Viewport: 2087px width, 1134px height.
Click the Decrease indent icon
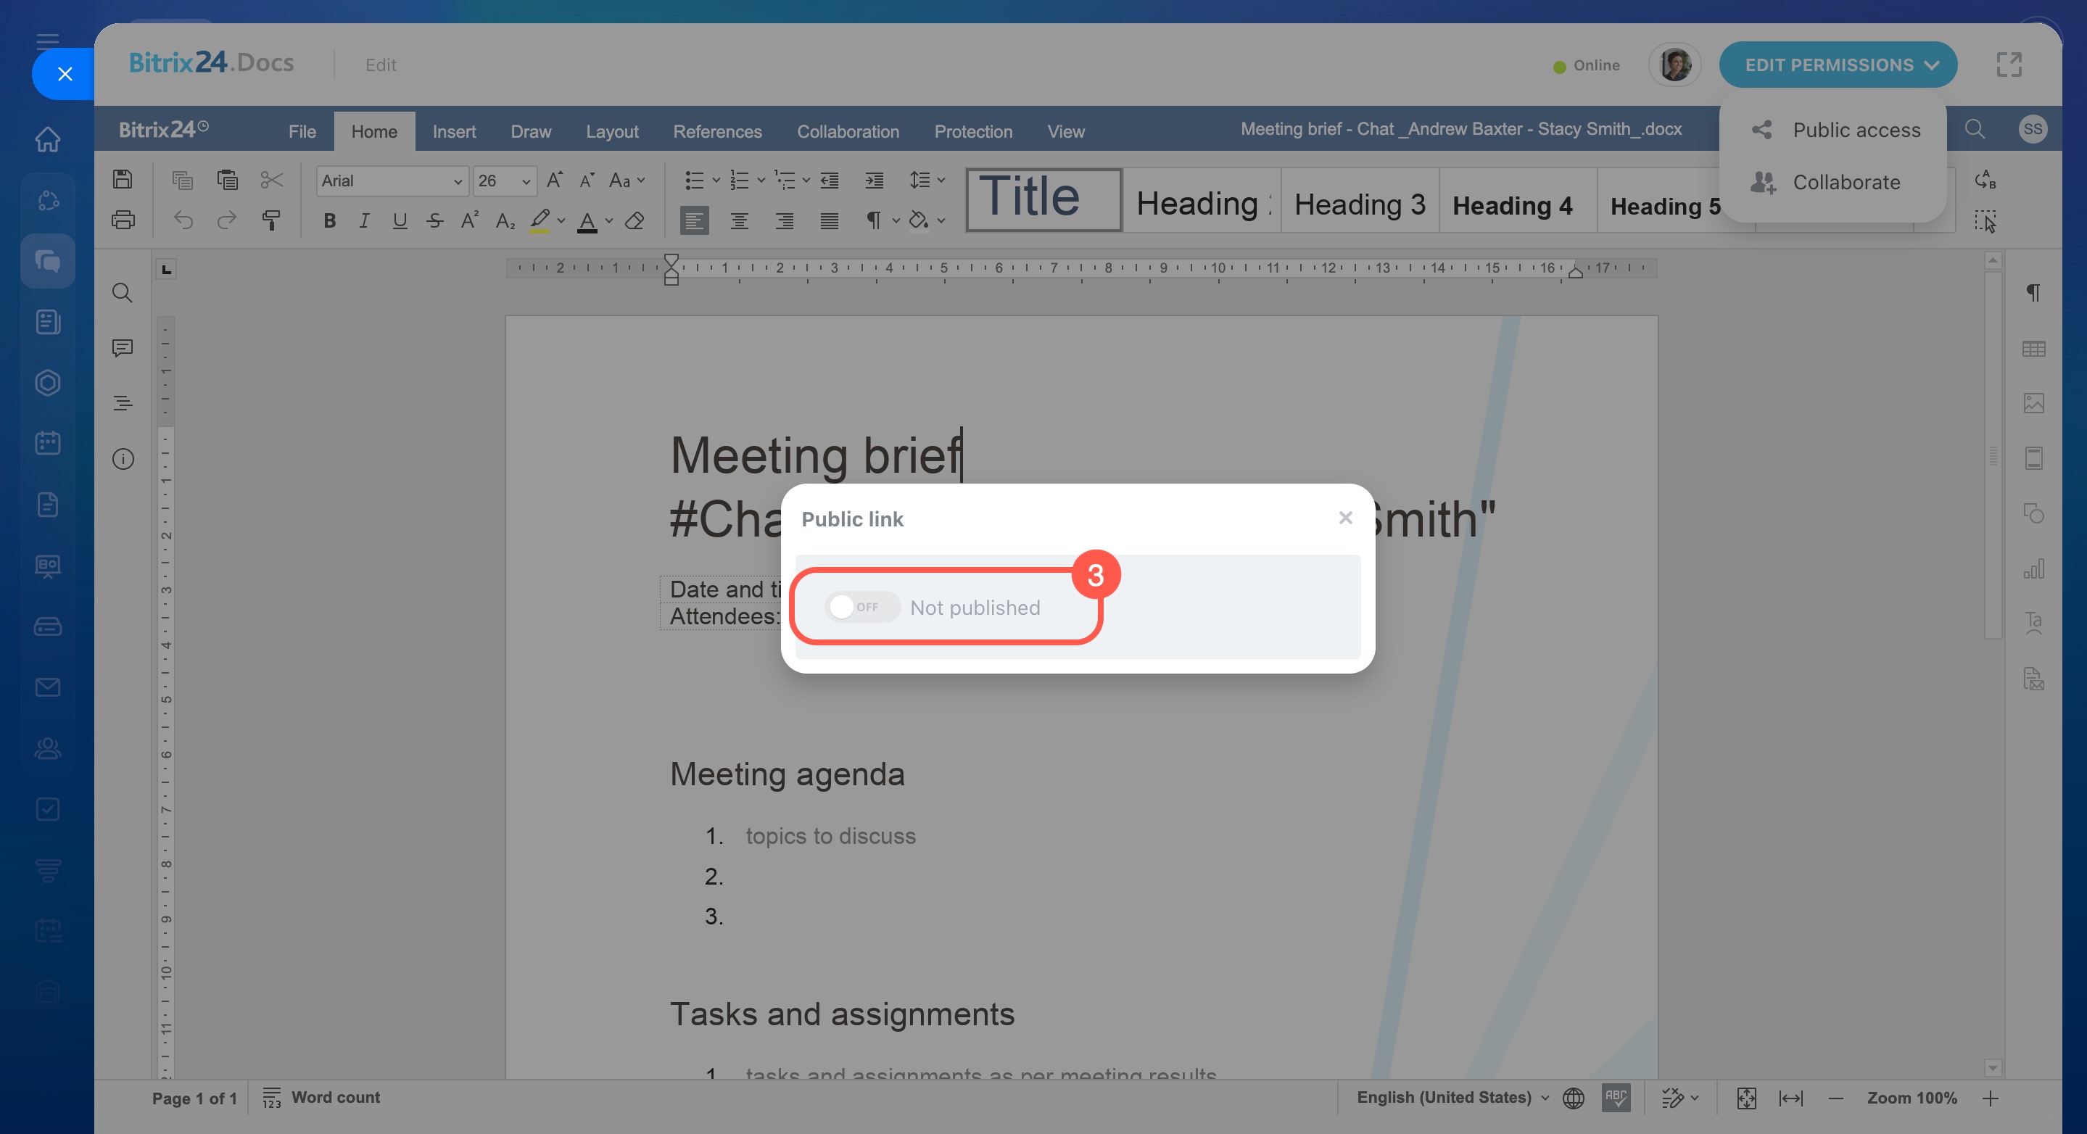(x=830, y=180)
